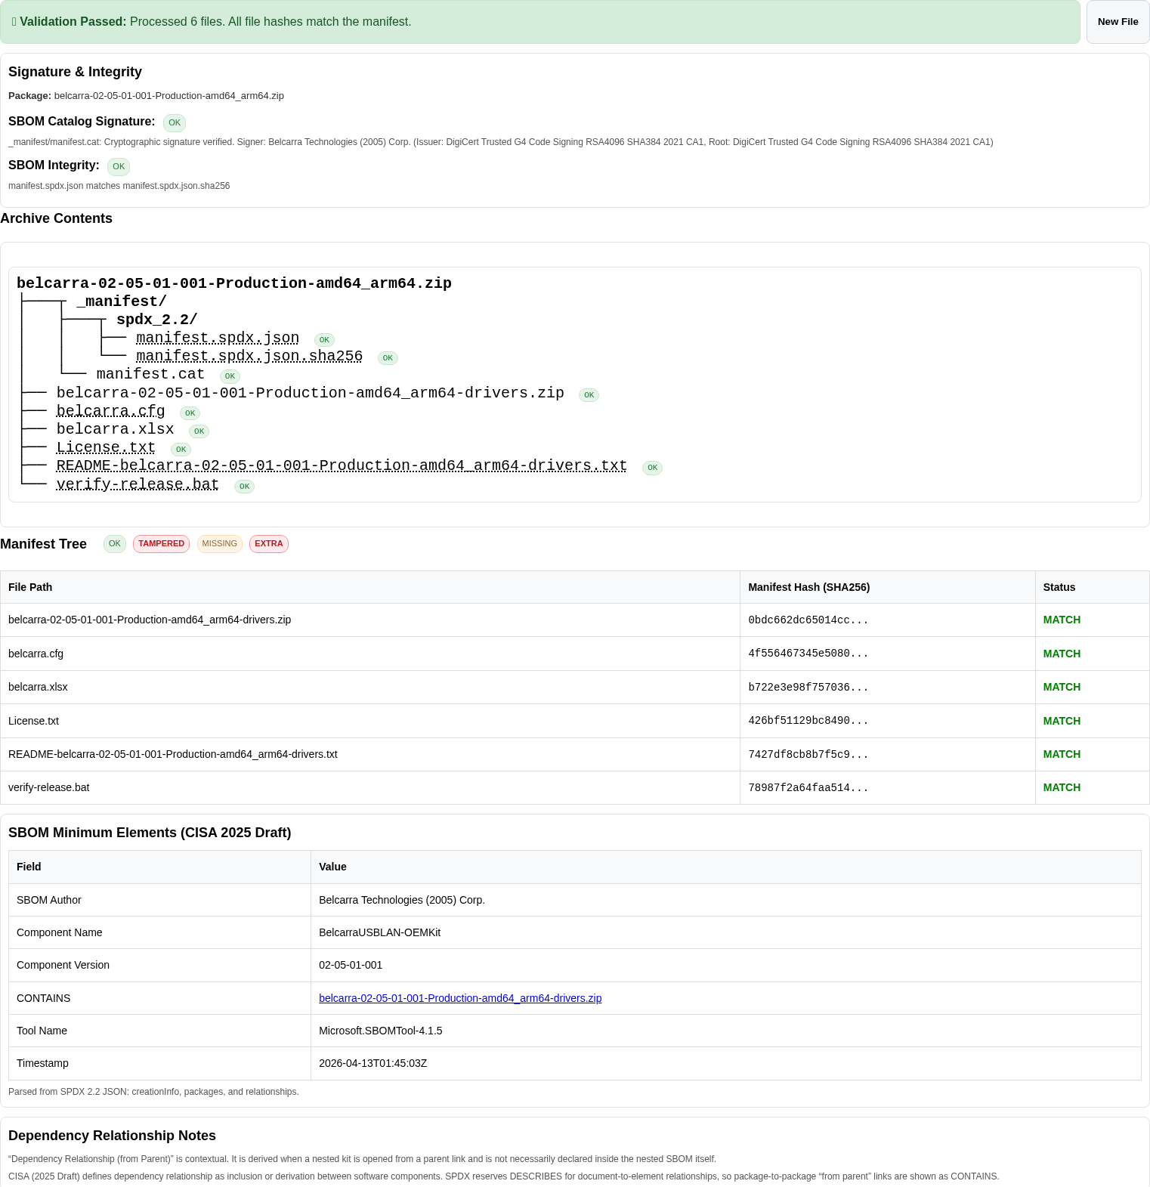Click the Status column header

tap(1093, 587)
